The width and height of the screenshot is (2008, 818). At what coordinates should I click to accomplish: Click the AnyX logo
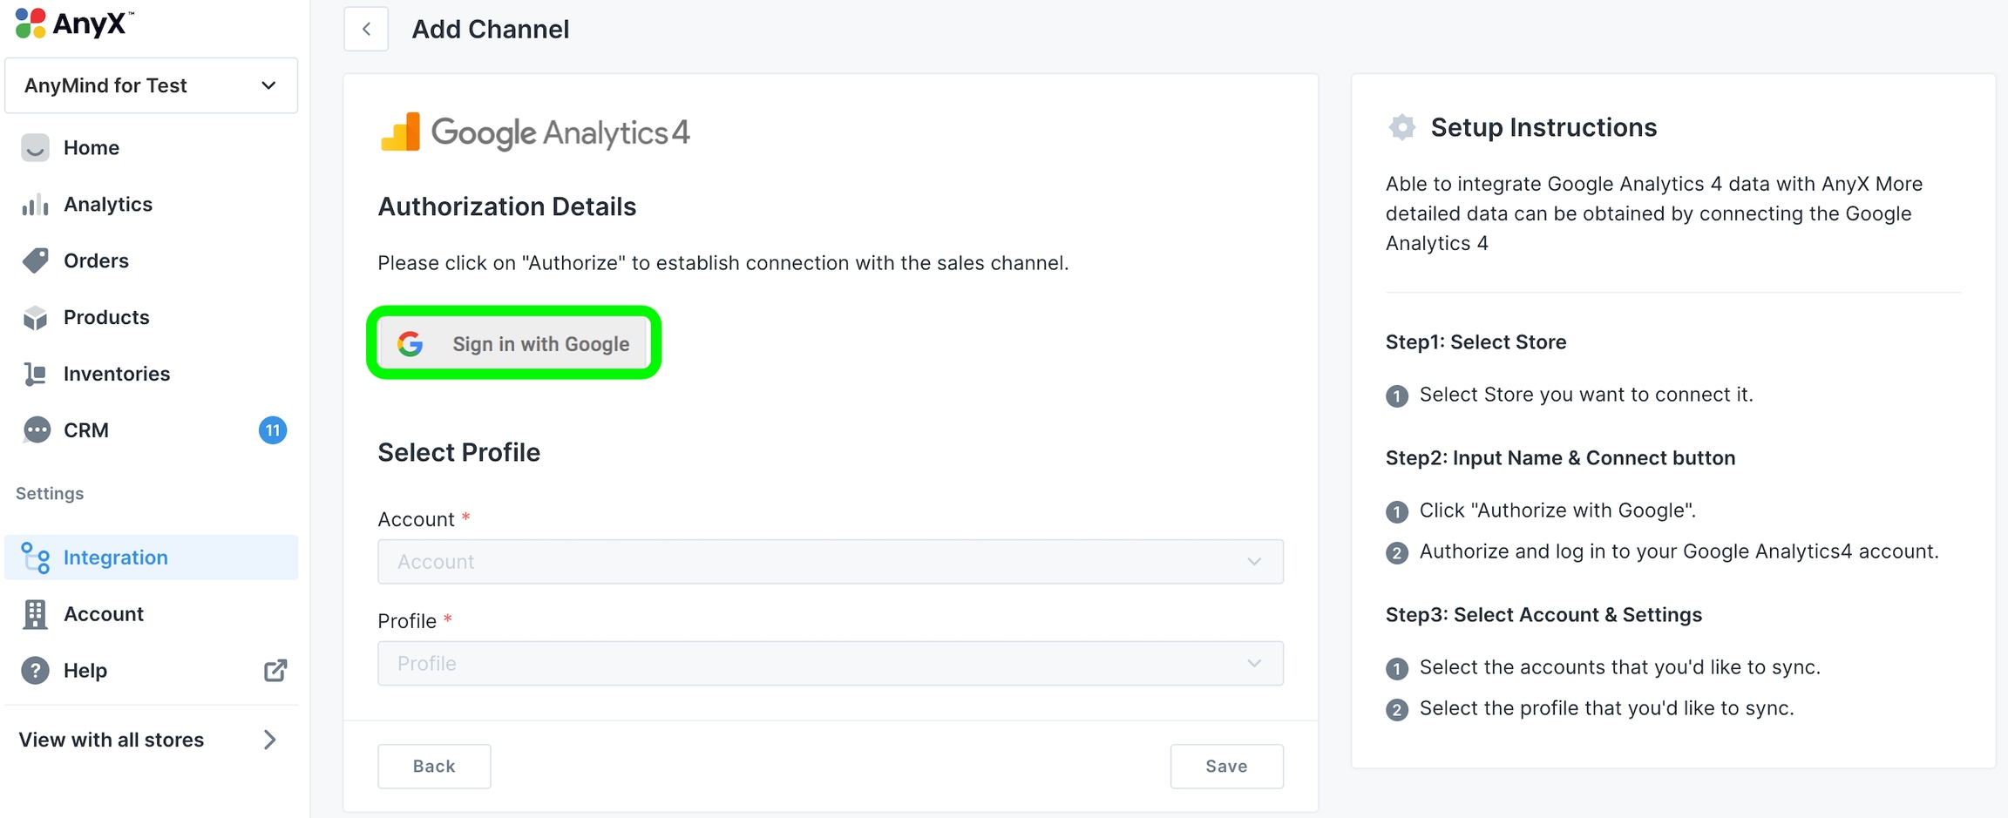[x=74, y=24]
